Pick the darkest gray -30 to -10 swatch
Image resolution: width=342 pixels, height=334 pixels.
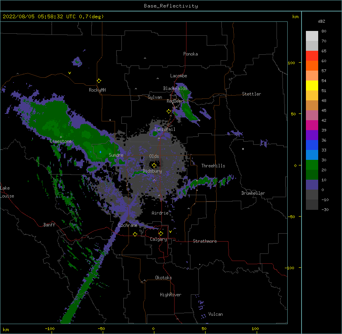point(312,205)
